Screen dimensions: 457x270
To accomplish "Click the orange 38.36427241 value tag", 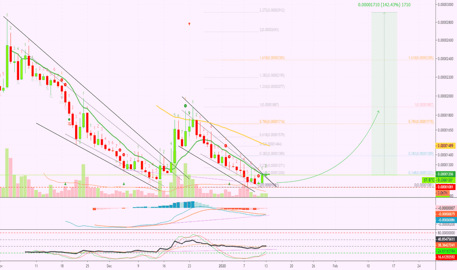I will (x=445, y=245).
